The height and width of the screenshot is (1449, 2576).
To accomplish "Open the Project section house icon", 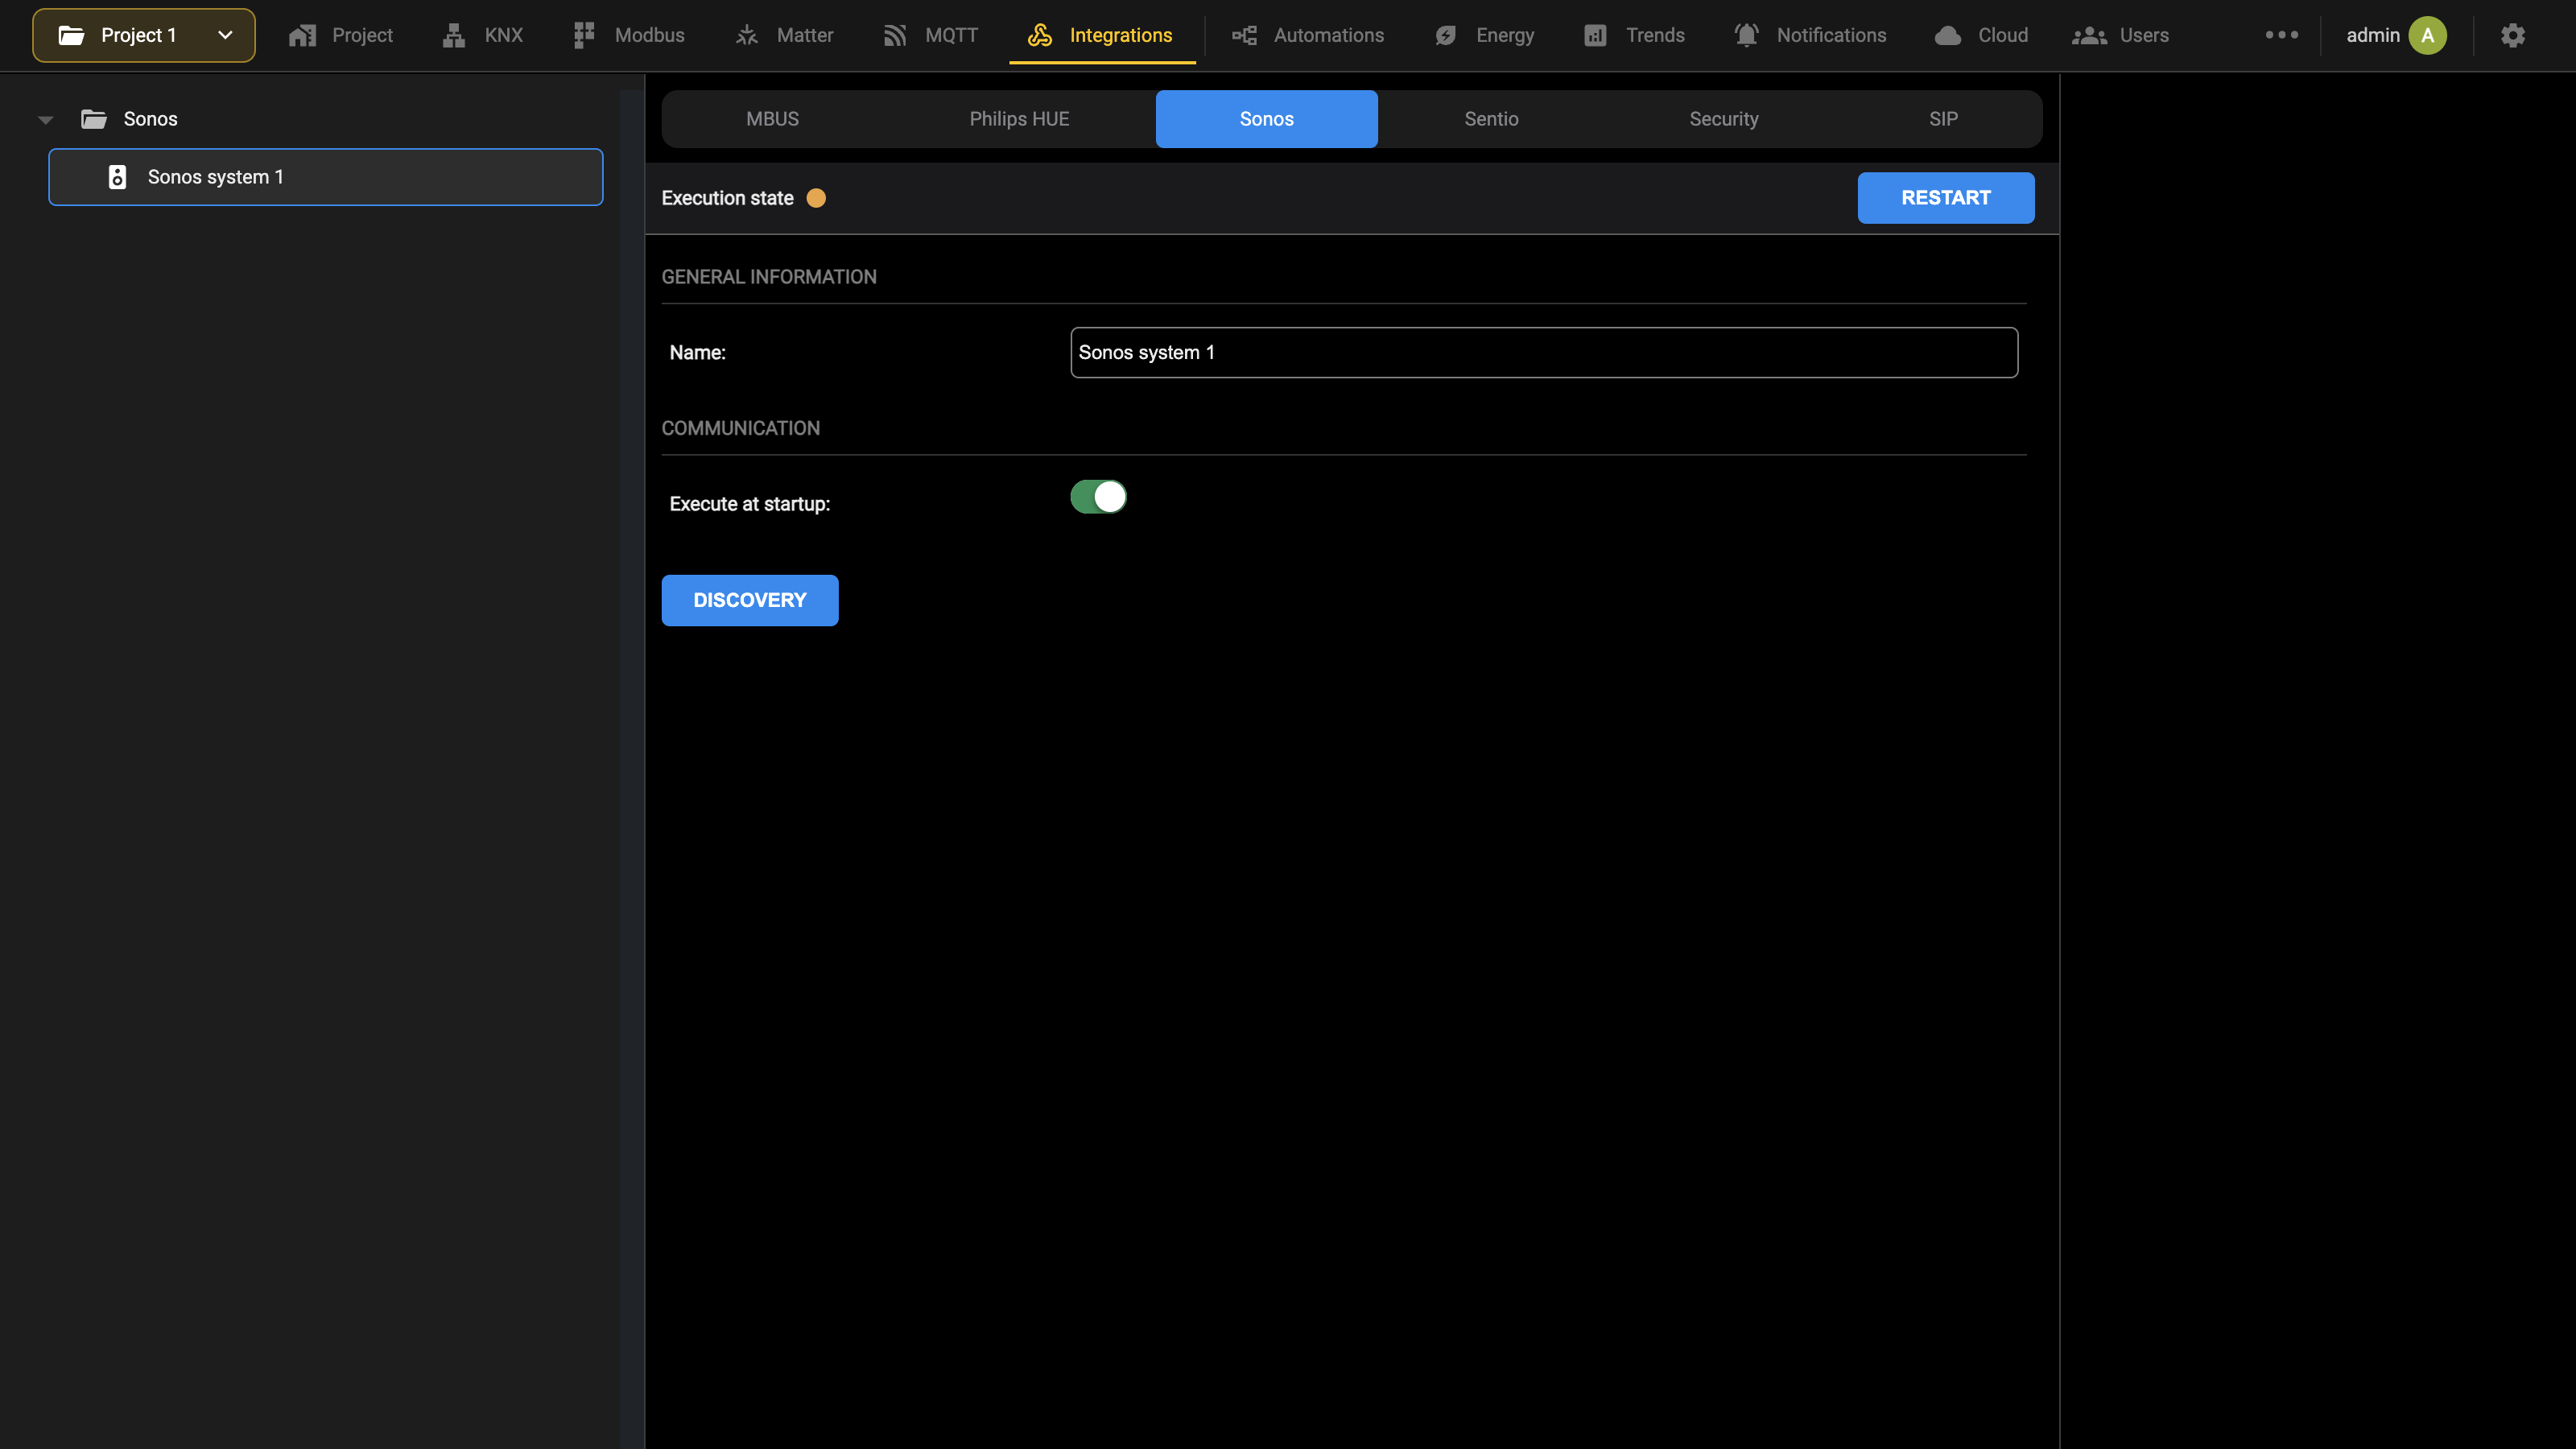I will pyautogui.click(x=302, y=35).
